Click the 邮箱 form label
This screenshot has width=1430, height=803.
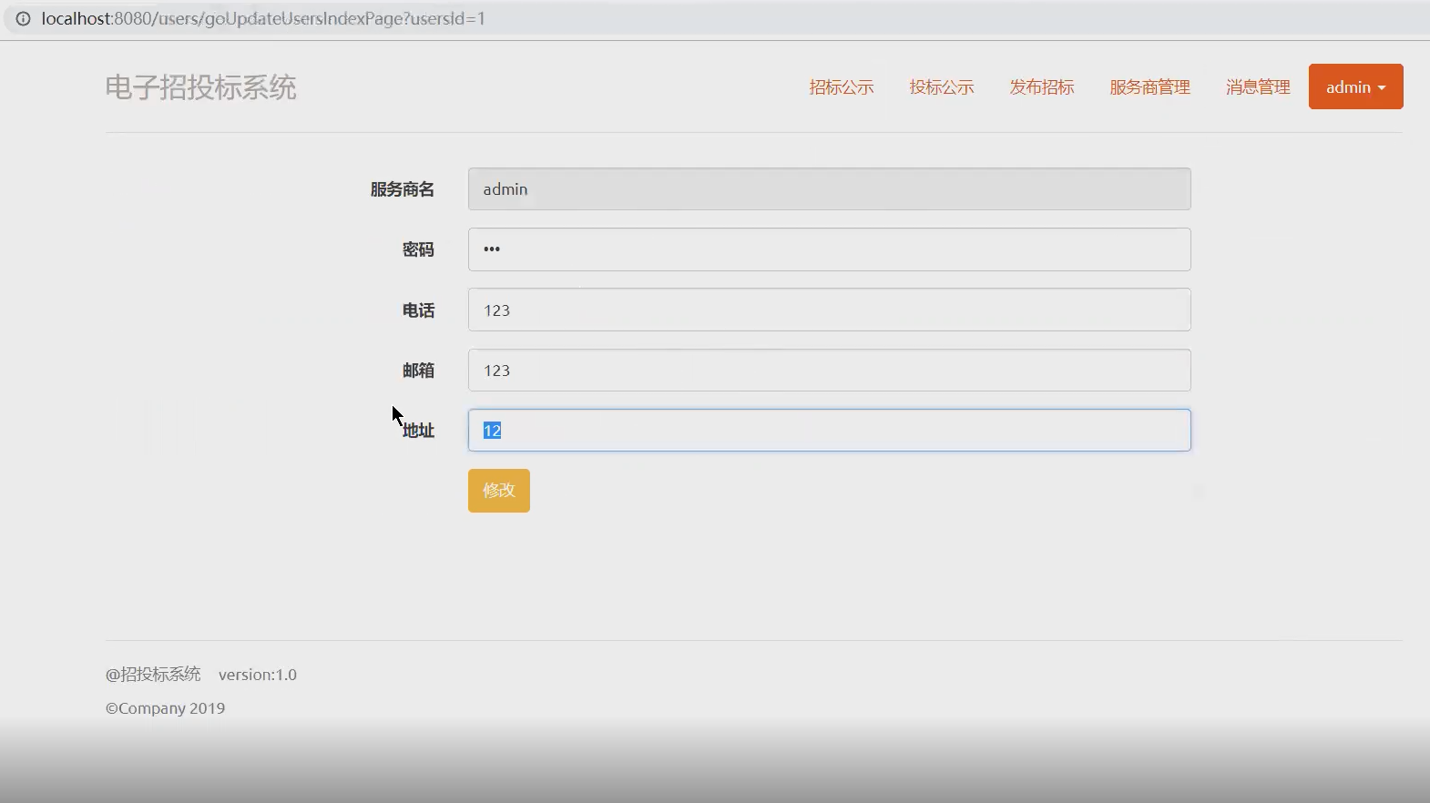pos(419,371)
